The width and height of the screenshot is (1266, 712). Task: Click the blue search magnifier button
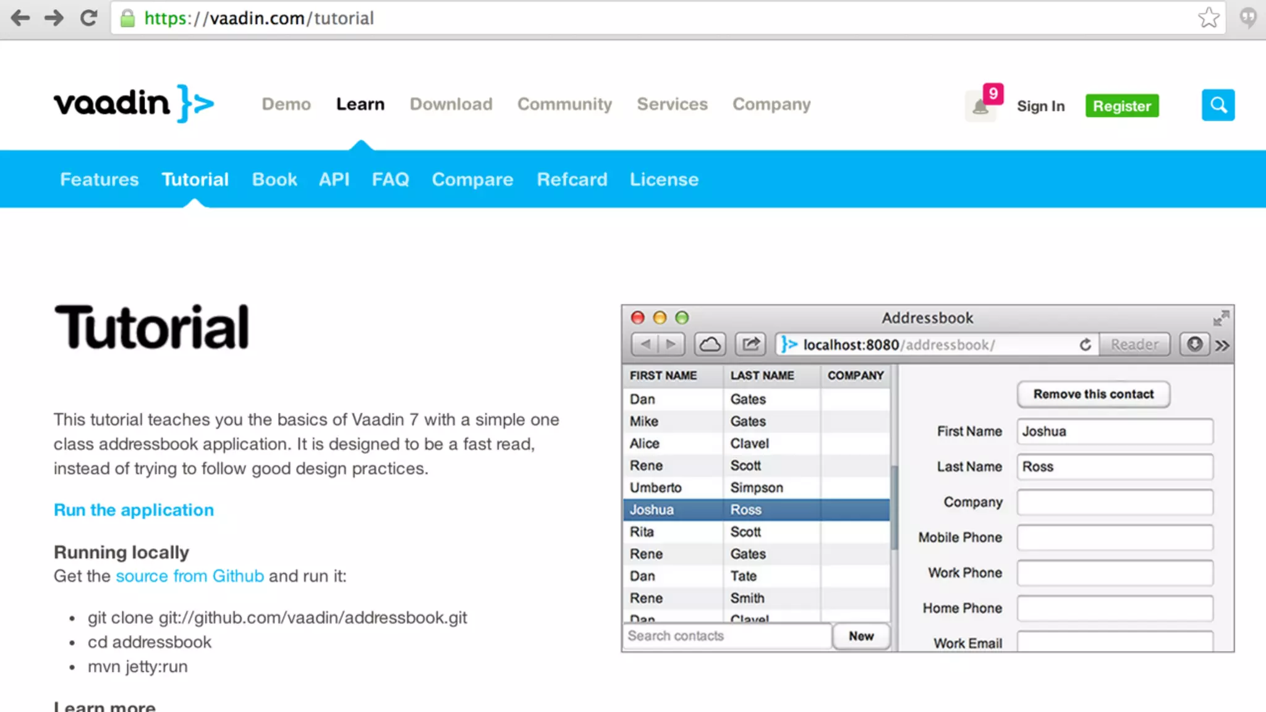(1218, 105)
